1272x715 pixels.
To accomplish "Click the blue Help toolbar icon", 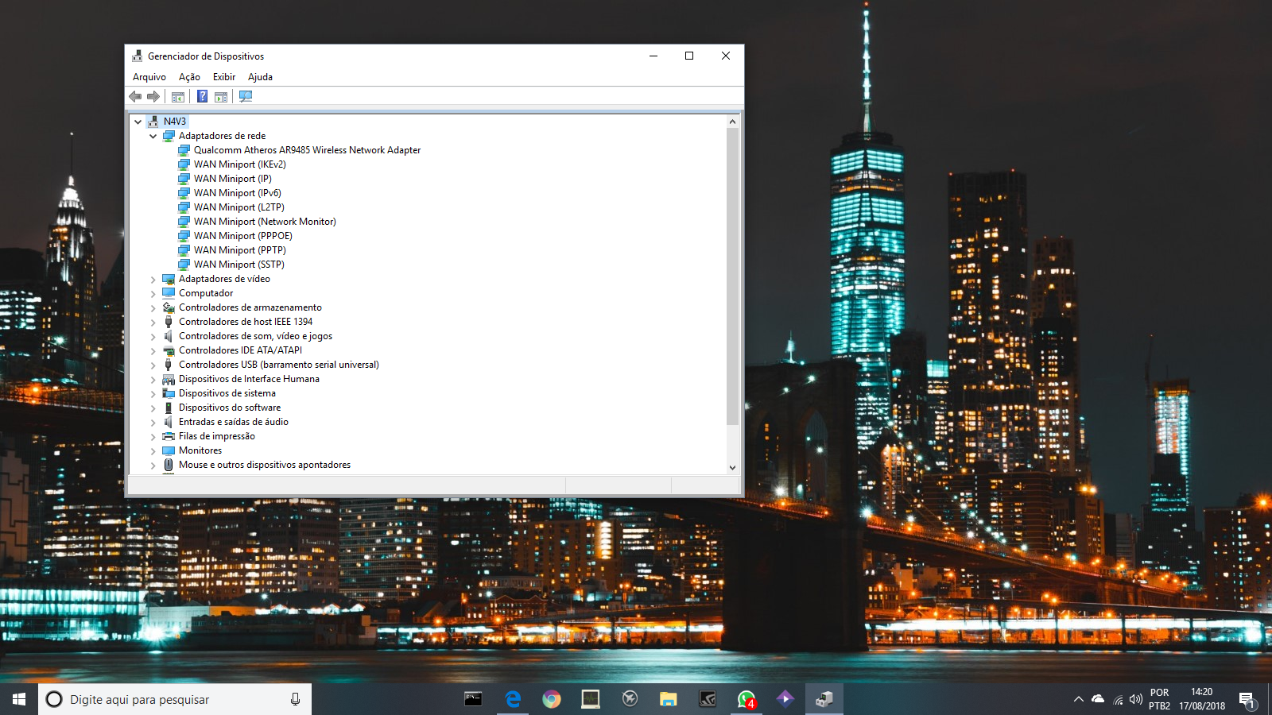I will 203,96.
